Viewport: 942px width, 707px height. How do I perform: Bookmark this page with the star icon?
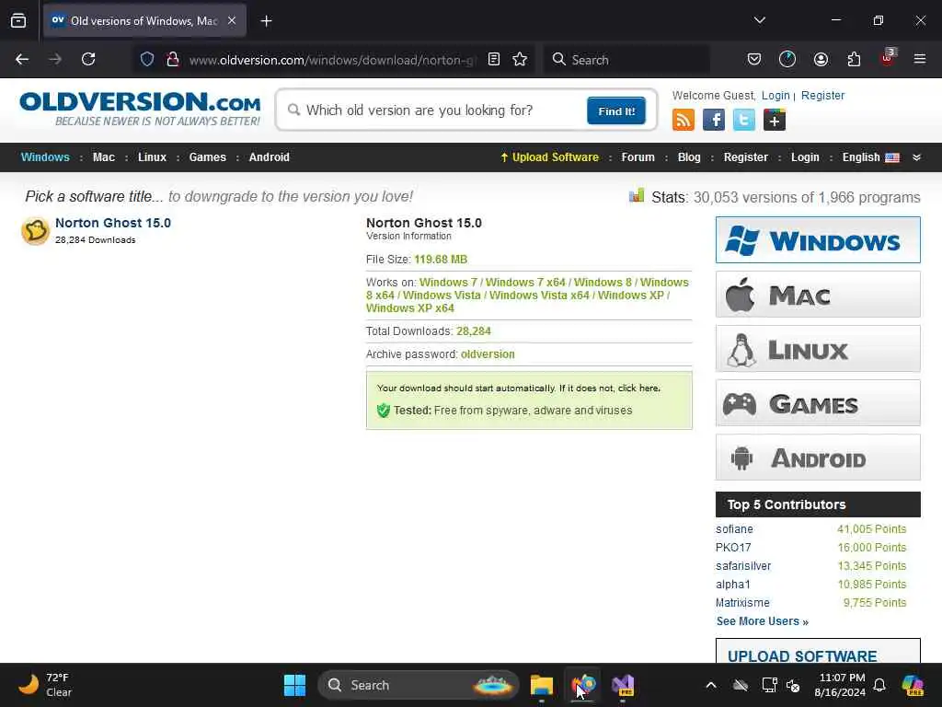point(520,60)
